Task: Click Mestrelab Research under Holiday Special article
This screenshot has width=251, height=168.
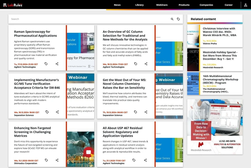Action: 213,67
